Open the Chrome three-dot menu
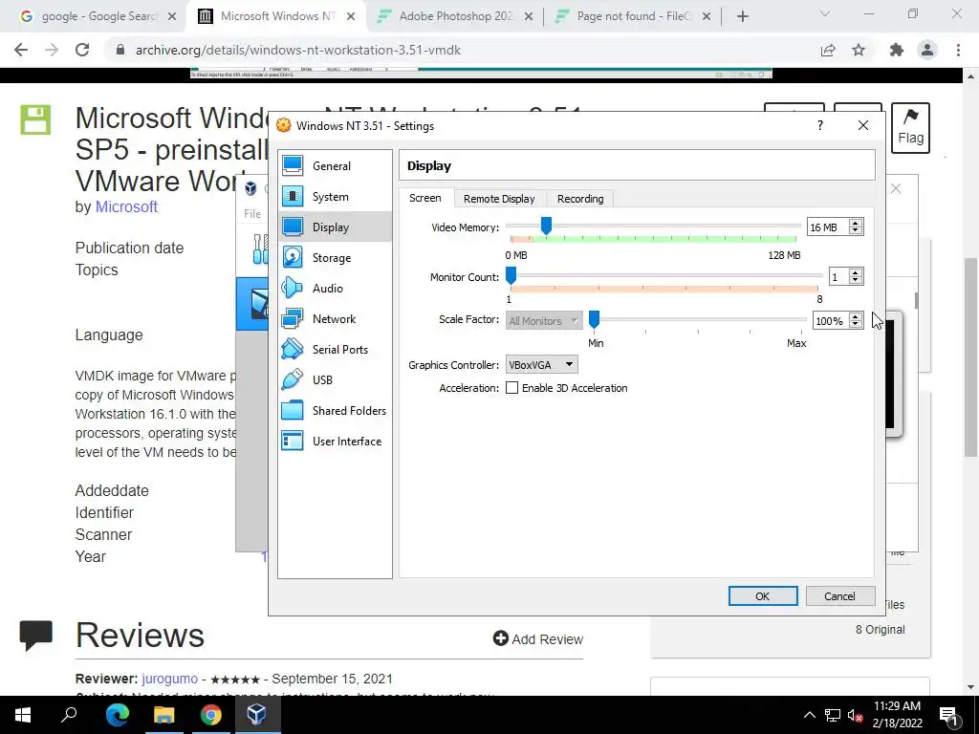 pyautogui.click(x=958, y=50)
